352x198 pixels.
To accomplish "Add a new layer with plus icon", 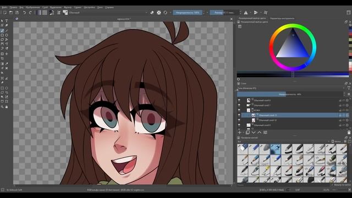I will coord(240,133).
